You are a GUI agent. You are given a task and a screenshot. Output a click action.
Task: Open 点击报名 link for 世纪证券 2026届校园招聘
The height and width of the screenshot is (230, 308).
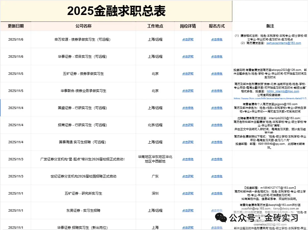217,176
